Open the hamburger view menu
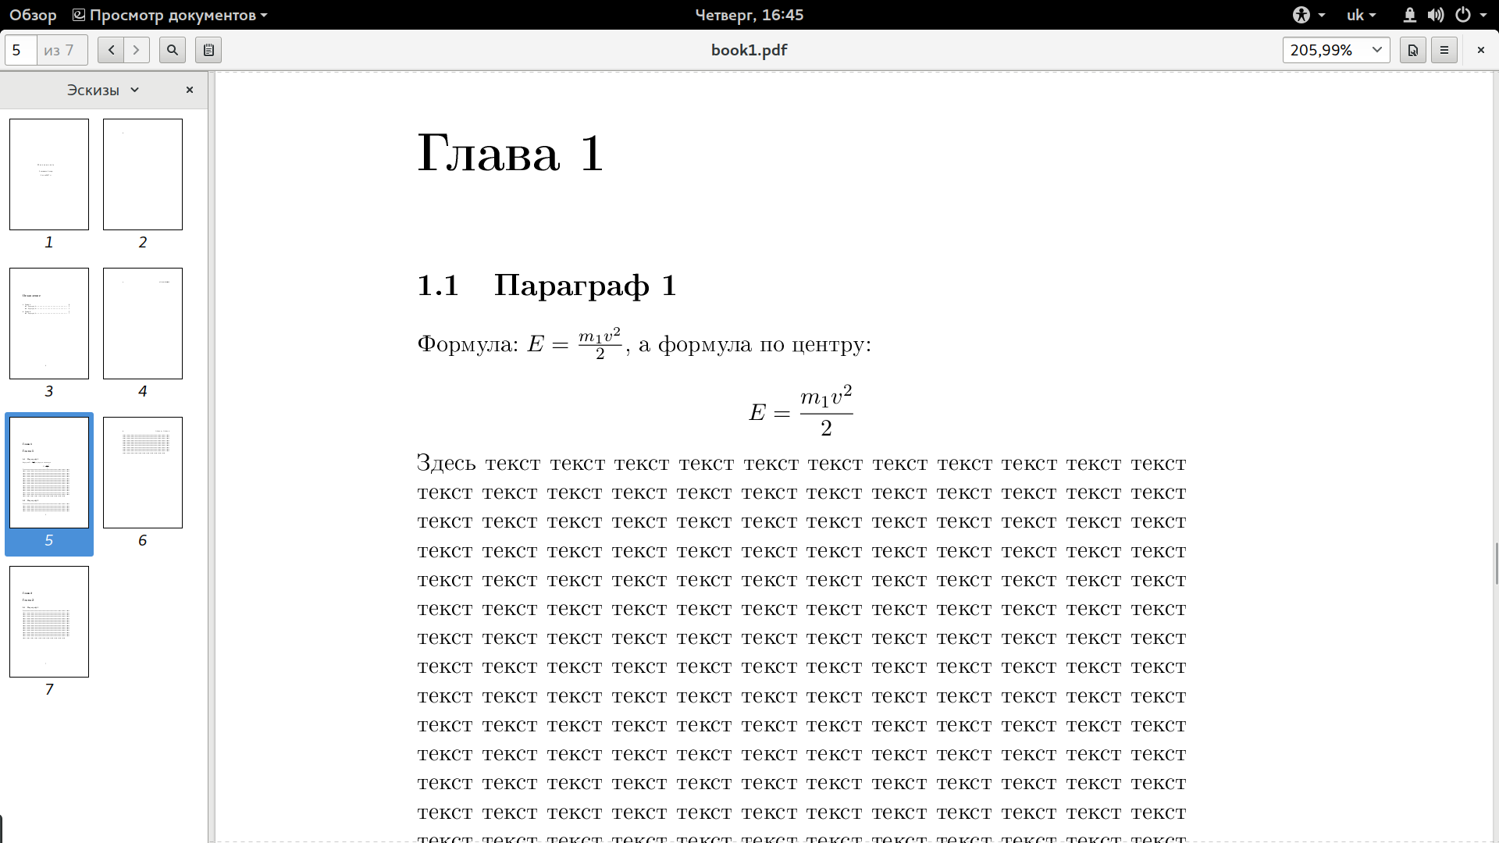Screen dimensions: 1499x843 coord(1444,50)
